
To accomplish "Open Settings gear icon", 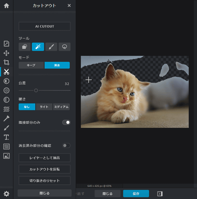I will pos(6,194).
